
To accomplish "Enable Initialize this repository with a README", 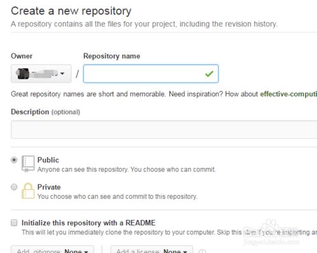I will click(x=14, y=222).
